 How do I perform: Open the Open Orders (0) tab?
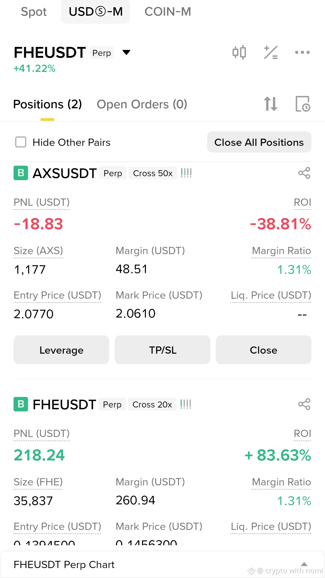click(142, 104)
